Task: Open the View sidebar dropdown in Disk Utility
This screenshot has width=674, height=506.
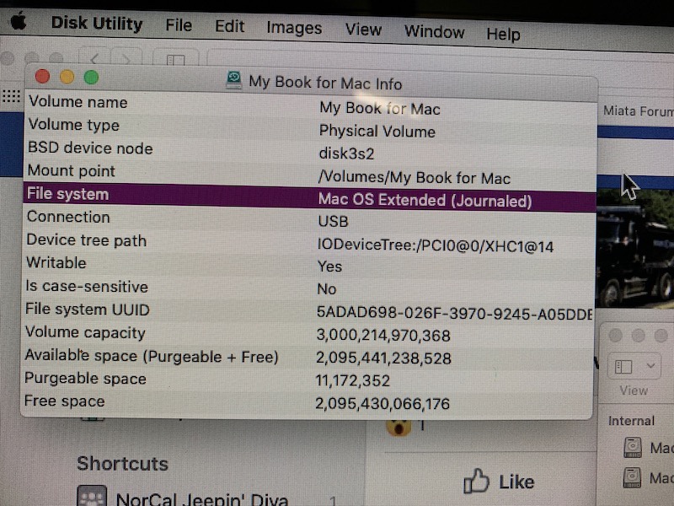Action: (x=650, y=366)
